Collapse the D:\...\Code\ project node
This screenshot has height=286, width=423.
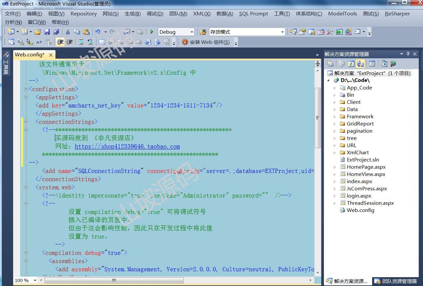coord(329,80)
